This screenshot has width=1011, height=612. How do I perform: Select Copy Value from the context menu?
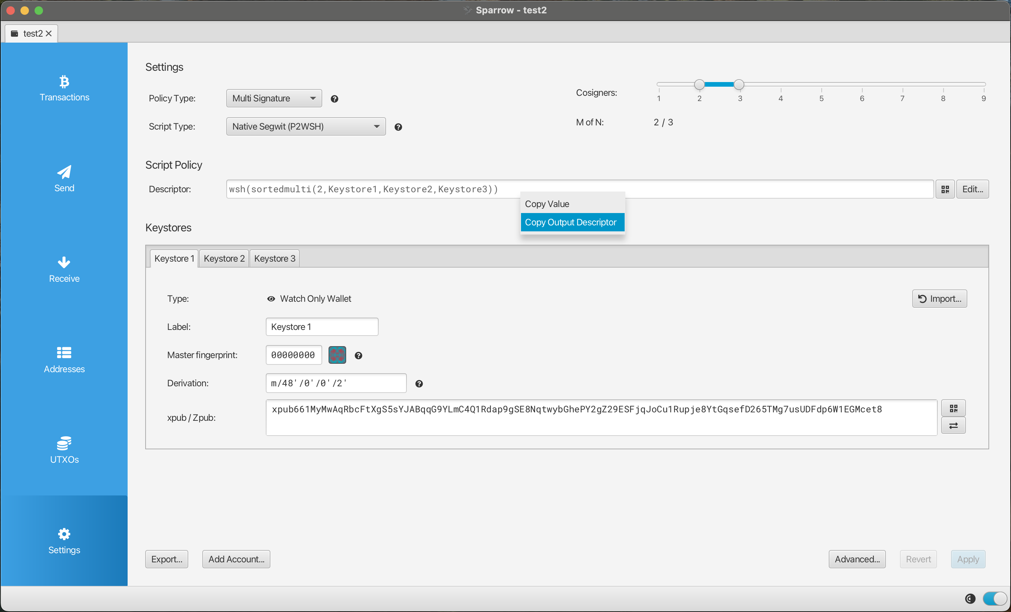[547, 203]
